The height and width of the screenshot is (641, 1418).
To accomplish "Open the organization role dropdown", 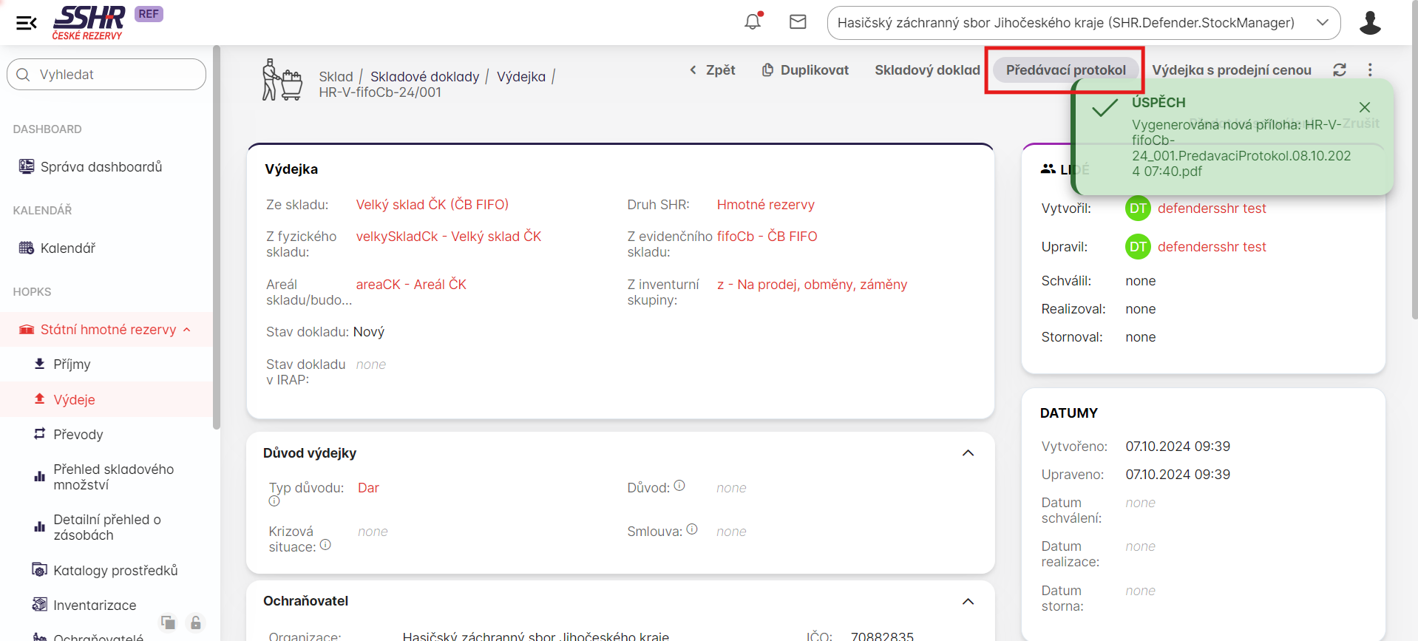I will (x=1083, y=23).
